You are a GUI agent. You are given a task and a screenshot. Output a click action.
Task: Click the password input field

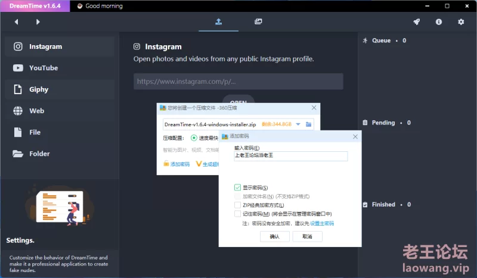pos(290,156)
